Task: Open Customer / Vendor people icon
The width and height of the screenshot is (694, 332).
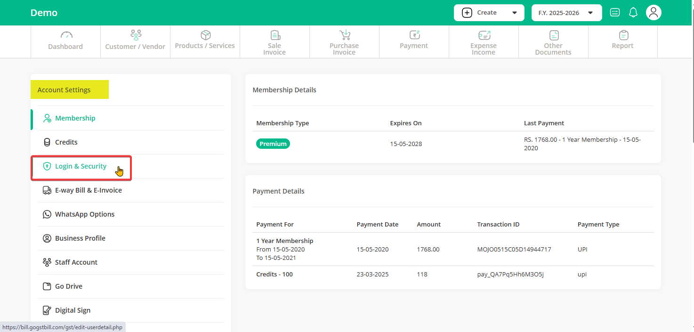Action: (x=136, y=35)
